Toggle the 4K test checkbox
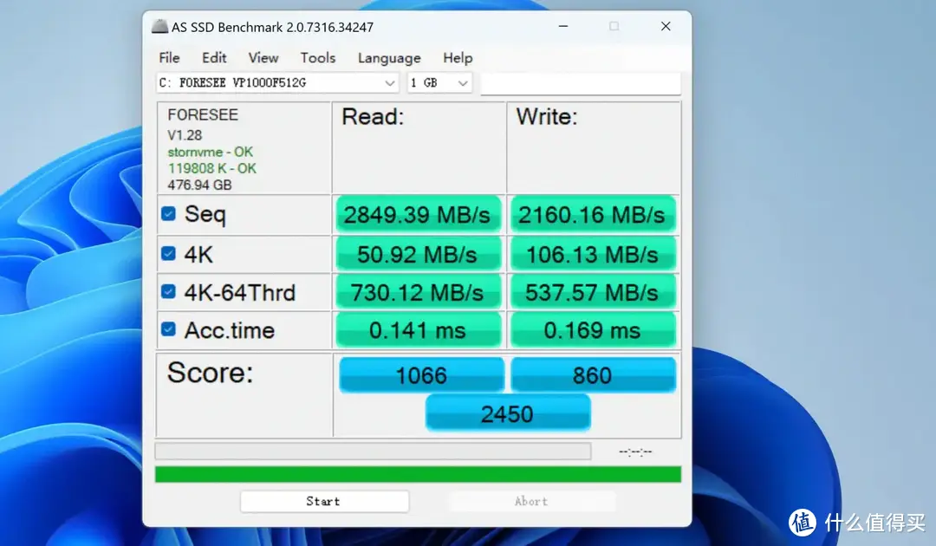 tap(169, 254)
